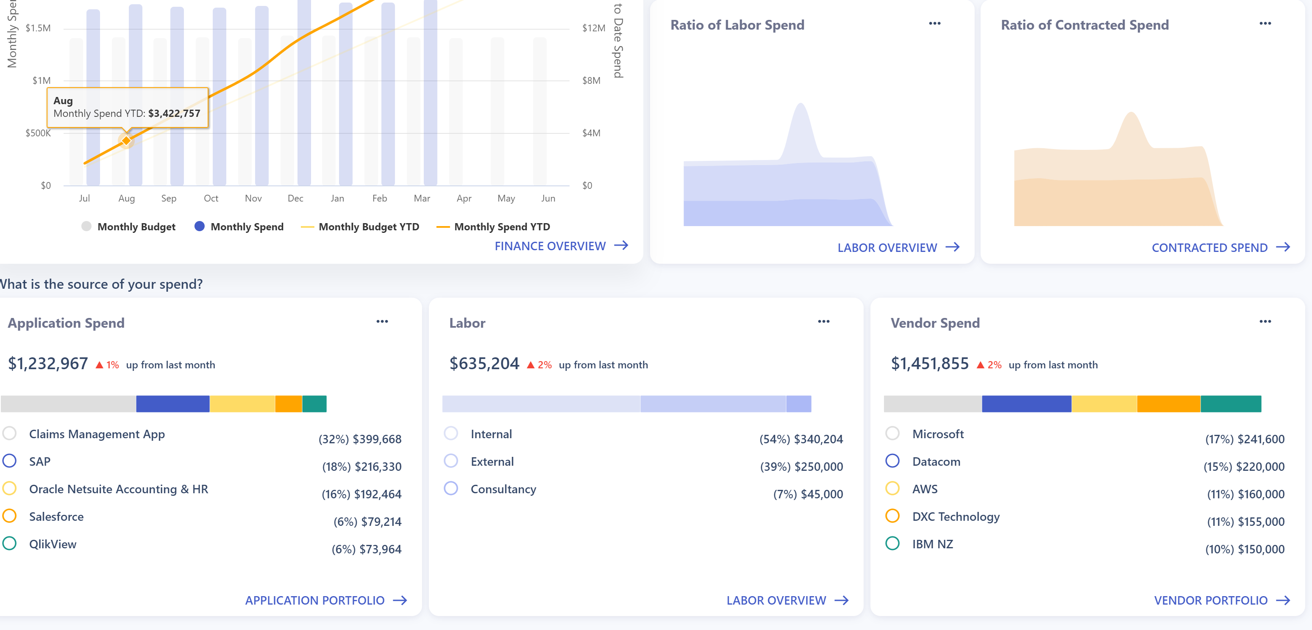
Task: Click teal IBM NZ segment in Vendor bar
Action: [x=1231, y=404]
